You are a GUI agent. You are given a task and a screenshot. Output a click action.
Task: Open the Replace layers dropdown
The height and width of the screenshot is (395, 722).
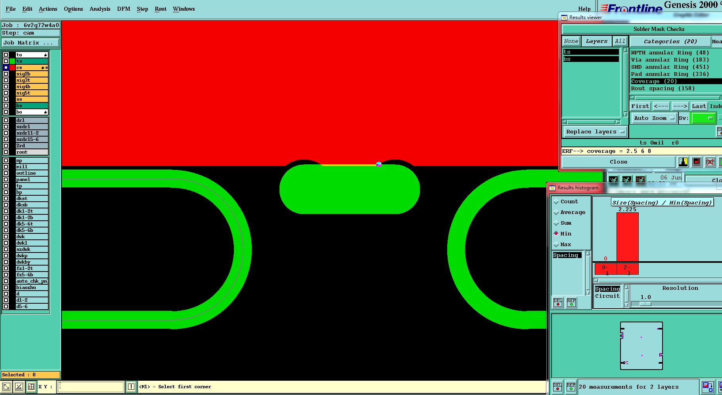coord(595,132)
